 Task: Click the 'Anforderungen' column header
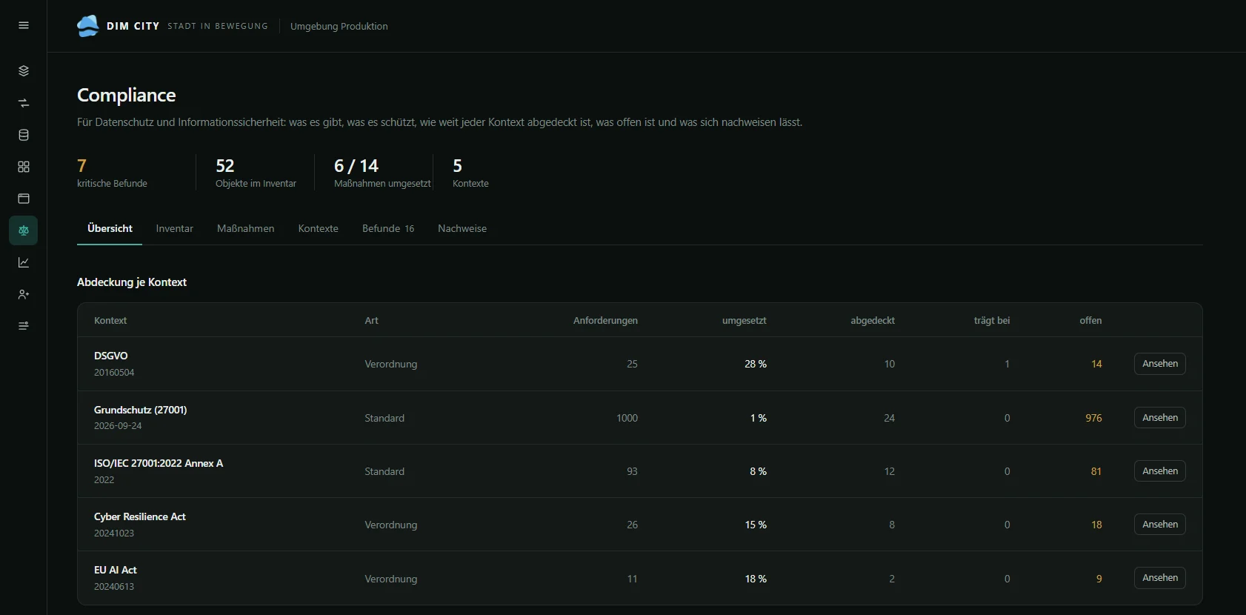[x=605, y=321]
